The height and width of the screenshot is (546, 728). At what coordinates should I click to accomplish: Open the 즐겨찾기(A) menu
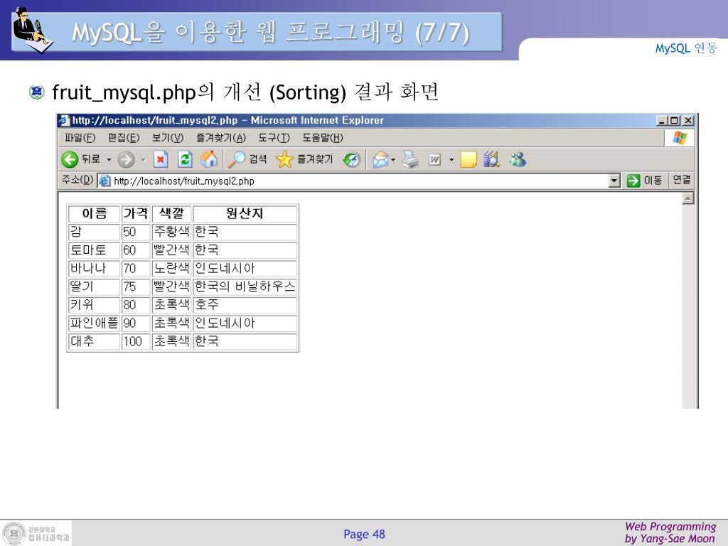[220, 138]
